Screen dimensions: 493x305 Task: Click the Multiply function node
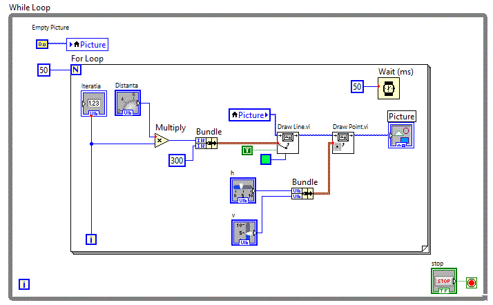click(x=161, y=141)
